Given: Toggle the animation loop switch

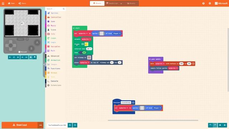Looking at the screenshot, I should point(83,53).
